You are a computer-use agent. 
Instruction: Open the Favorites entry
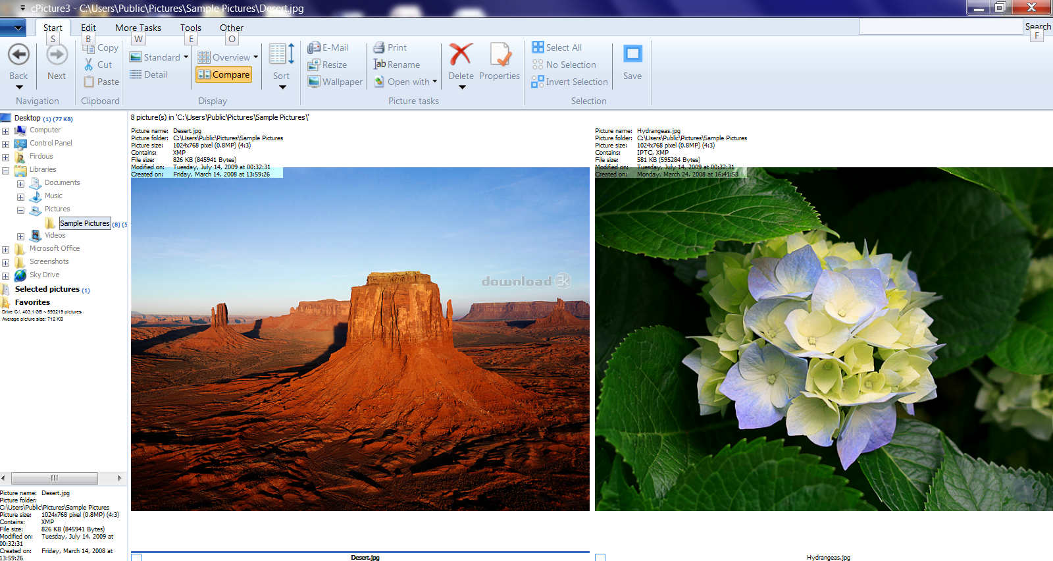point(32,302)
